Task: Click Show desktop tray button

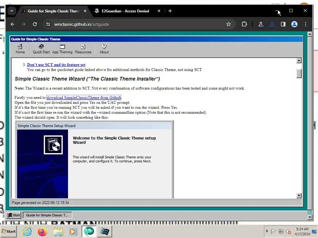Action: 314,231
